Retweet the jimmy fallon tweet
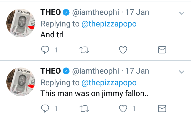This screenshot has width=191, height=117. coord(84,109)
